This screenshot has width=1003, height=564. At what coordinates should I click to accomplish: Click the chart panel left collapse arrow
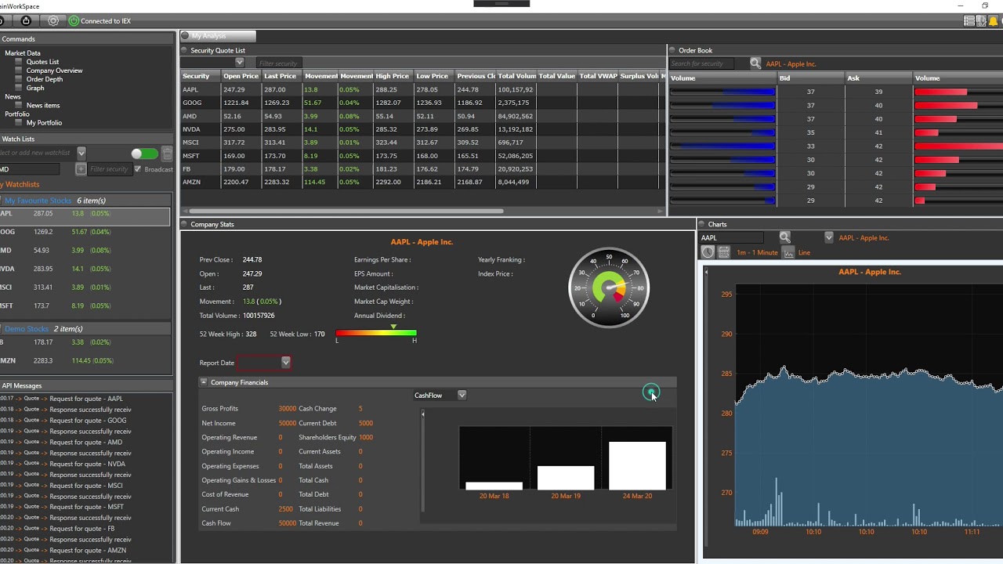[x=706, y=273]
